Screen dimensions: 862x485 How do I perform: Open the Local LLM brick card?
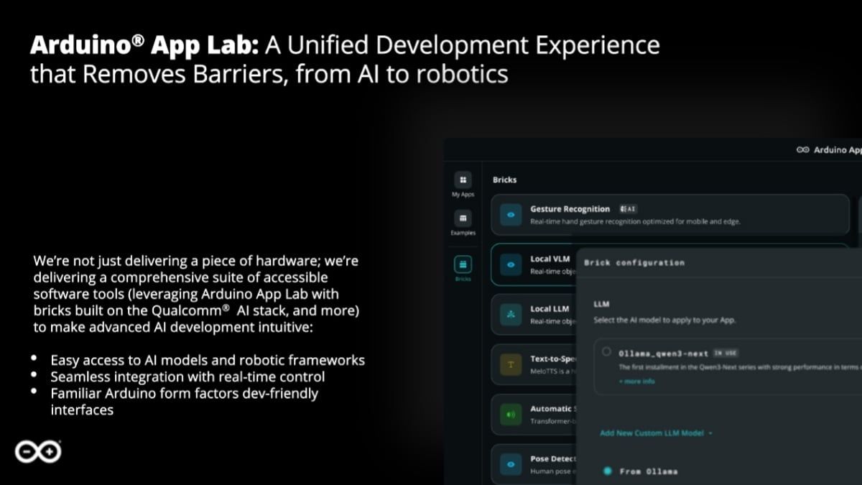[534, 315]
